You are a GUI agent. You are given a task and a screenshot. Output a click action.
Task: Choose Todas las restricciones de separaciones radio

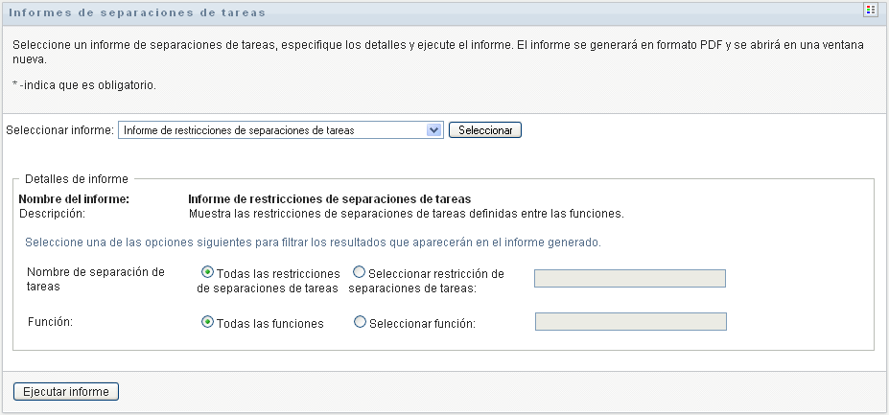[207, 272]
